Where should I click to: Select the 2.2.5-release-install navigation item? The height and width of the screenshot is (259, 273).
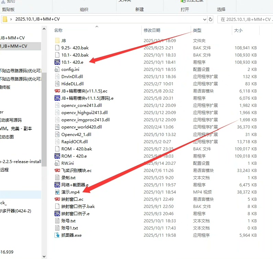[x=21, y=162]
